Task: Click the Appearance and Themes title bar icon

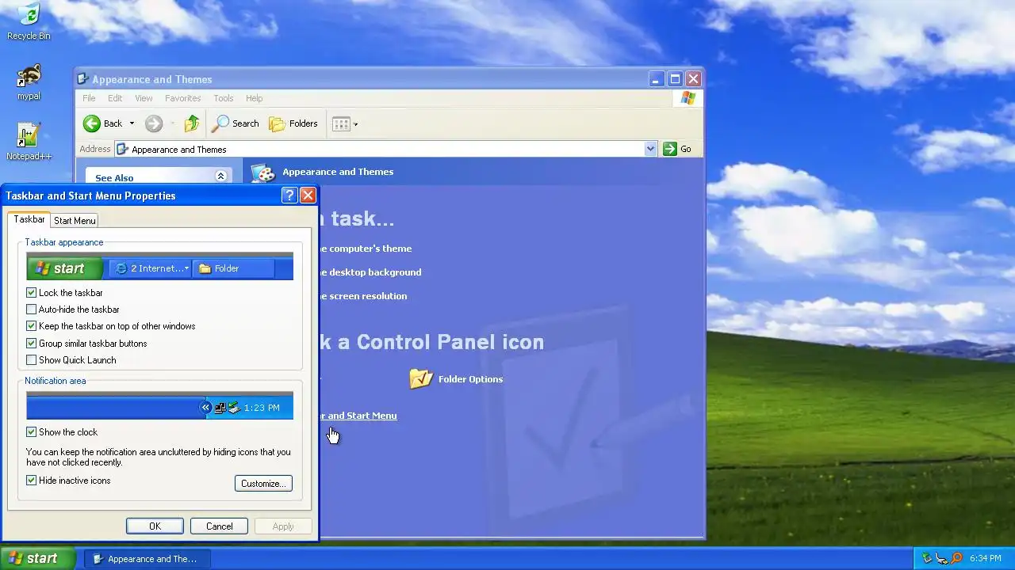Action: coord(82,79)
